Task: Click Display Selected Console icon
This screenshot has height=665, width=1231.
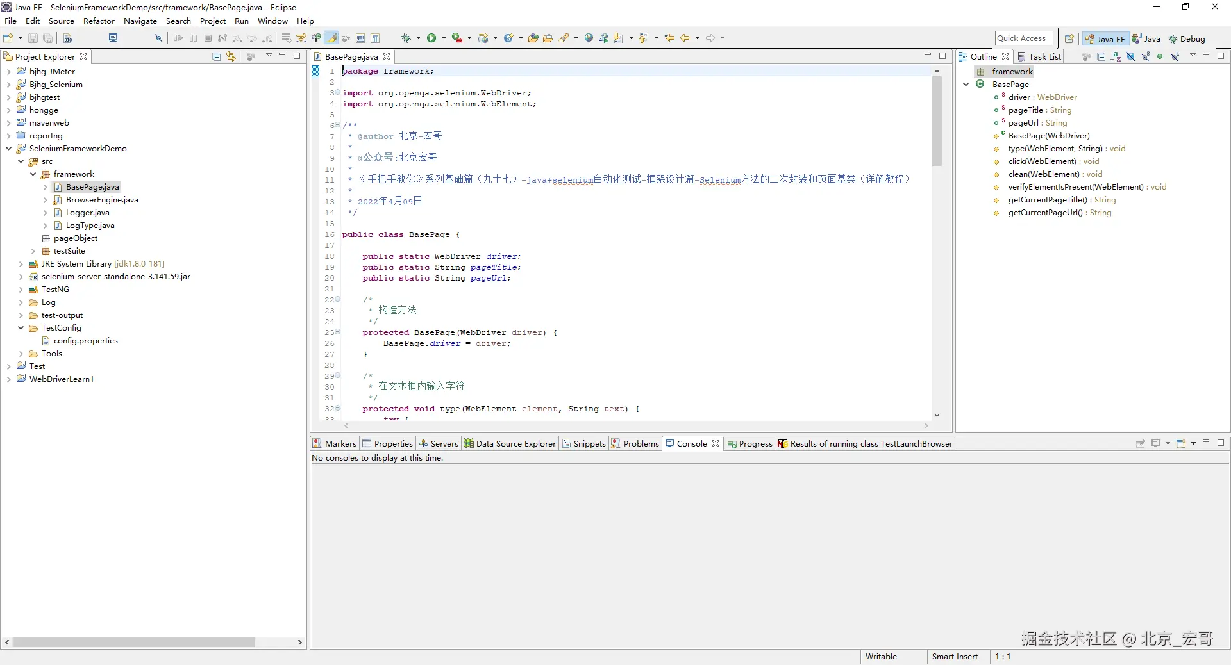Action: click(x=1156, y=443)
